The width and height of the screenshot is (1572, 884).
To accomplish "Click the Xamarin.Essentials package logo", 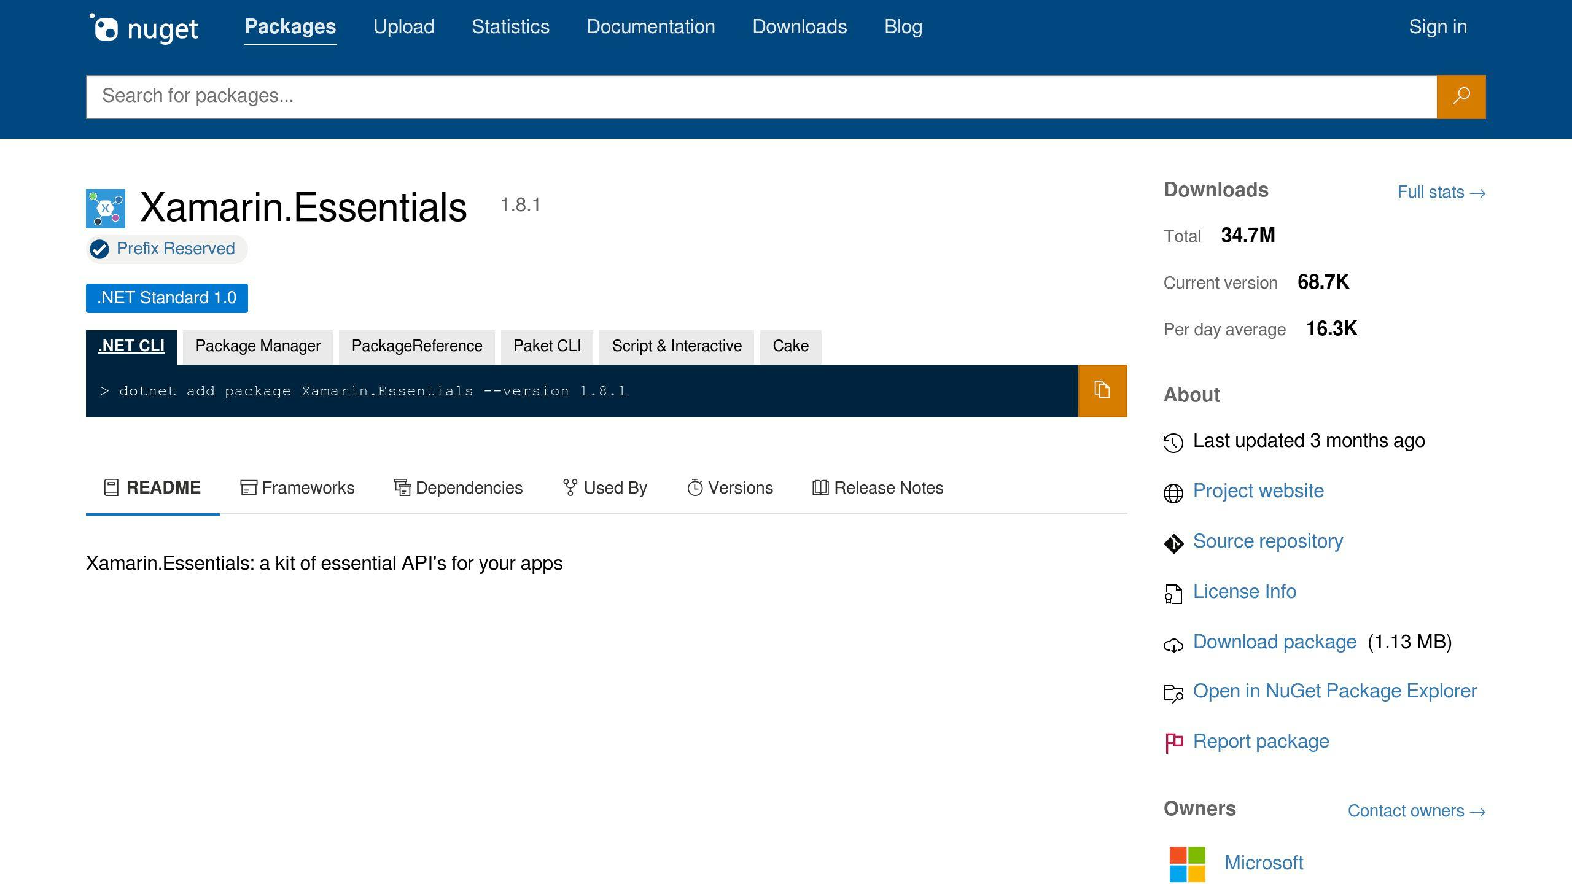I will pos(104,208).
